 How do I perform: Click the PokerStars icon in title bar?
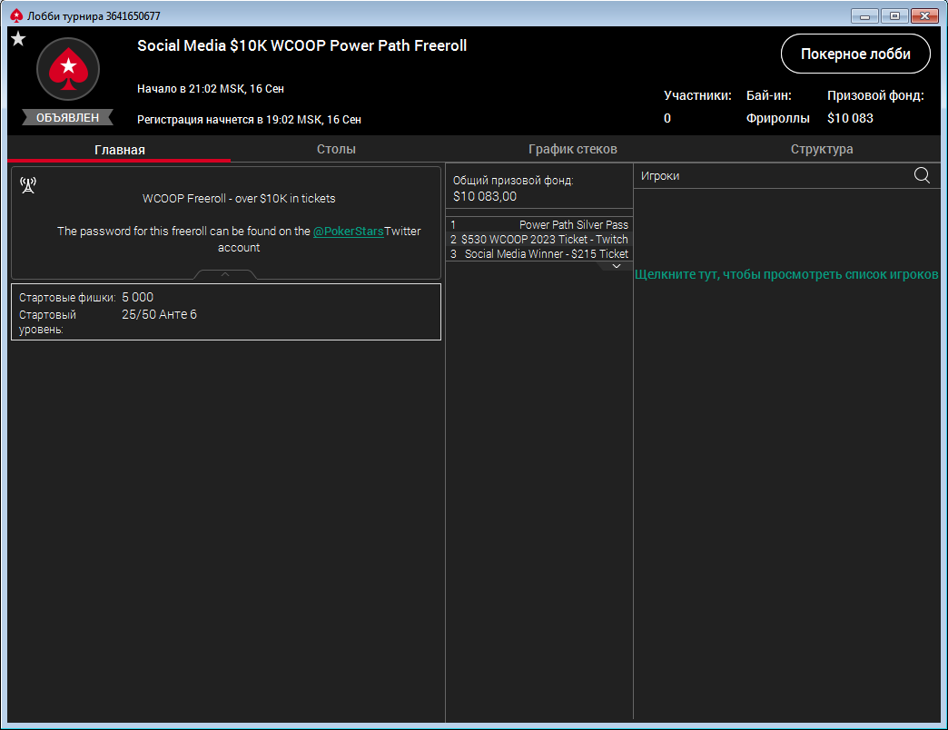pyautogui.click(x=16, y=15)
